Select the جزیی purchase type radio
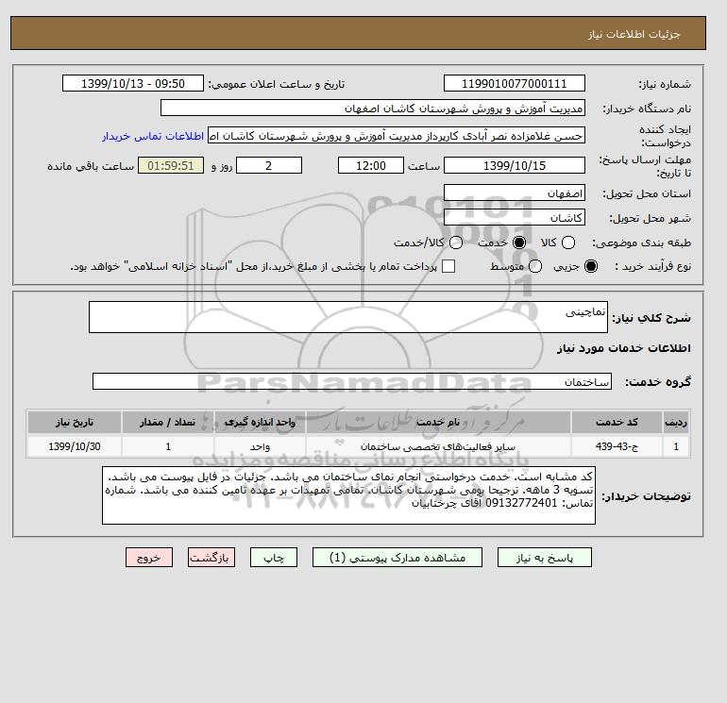 tap(591, 266)
